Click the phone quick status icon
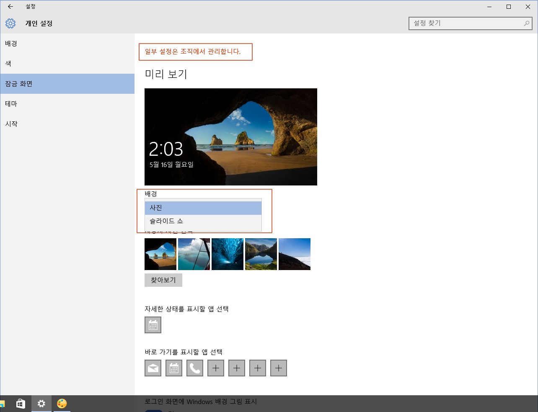Image resolution: width=538 pixels, height=412 pixels. pyautogui.click(x=195, y=368)
